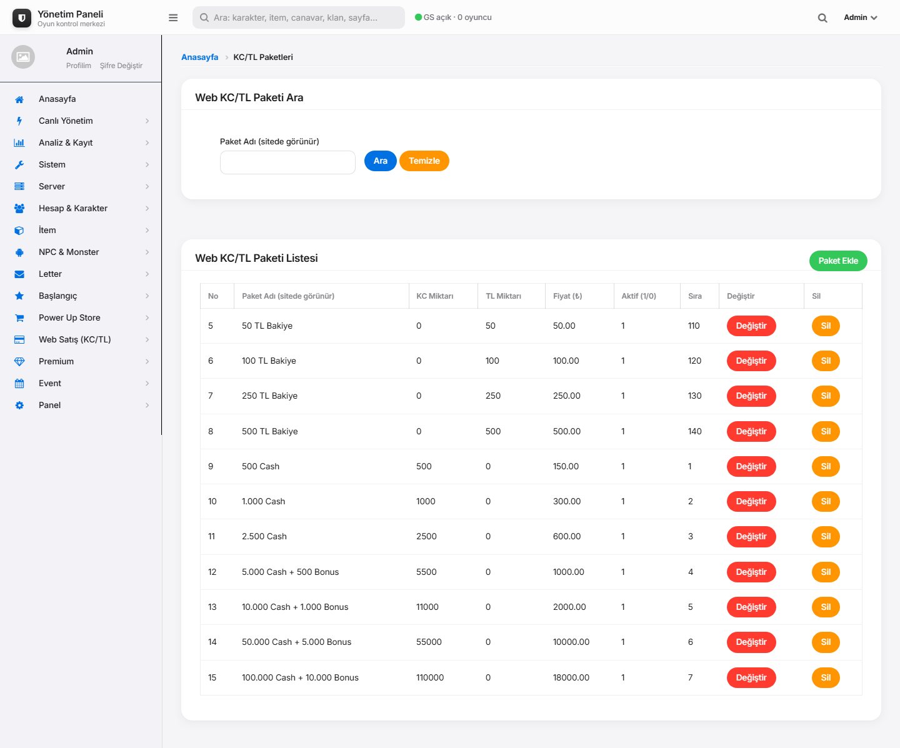Expand the Premium menu chevron

pos(147,362)
